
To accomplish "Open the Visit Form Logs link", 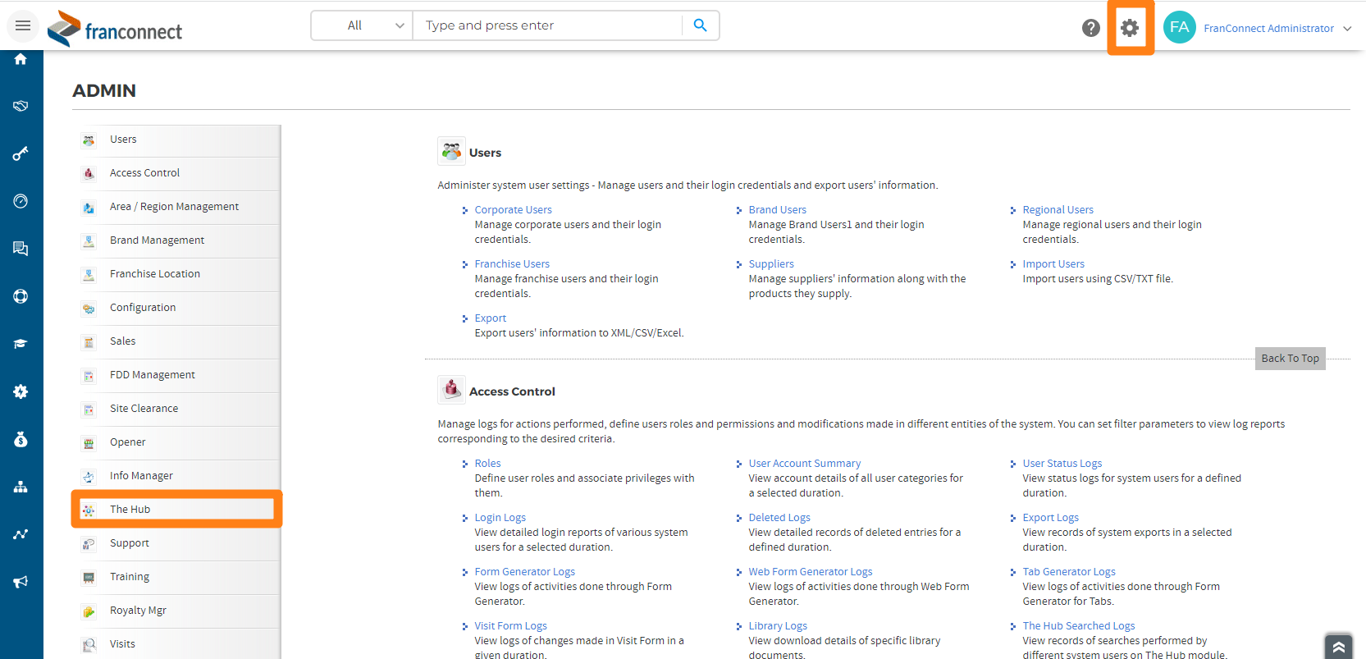I will (510, 626).
